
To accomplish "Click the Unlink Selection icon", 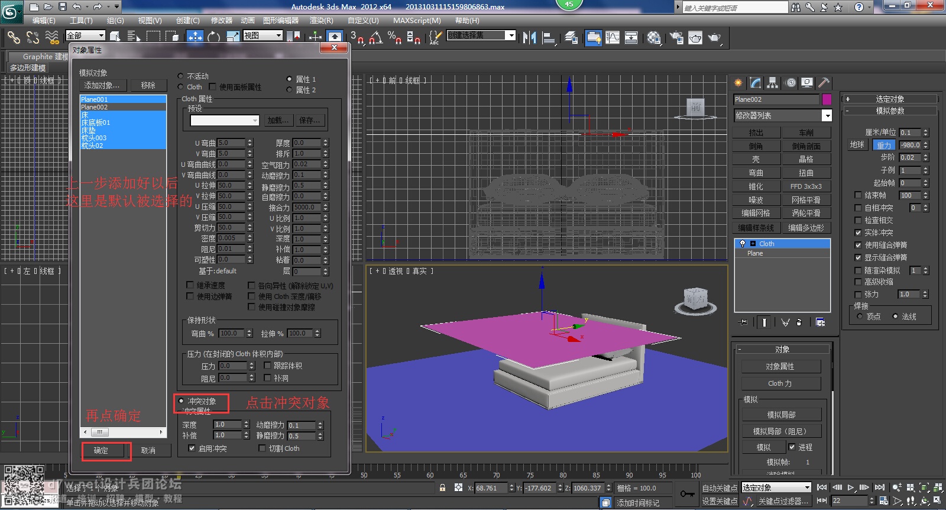I will 33,37.
